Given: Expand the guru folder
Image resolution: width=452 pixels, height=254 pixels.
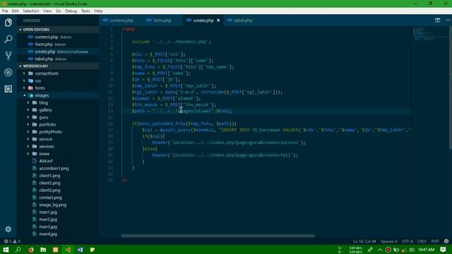Looking at the screenshot, I should pyautogui.click(x=28, y=117).
